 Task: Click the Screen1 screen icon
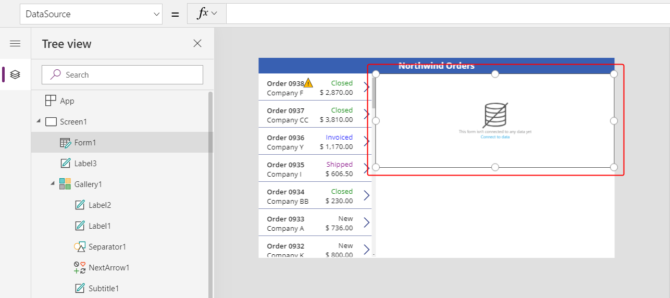click(51, 121)
